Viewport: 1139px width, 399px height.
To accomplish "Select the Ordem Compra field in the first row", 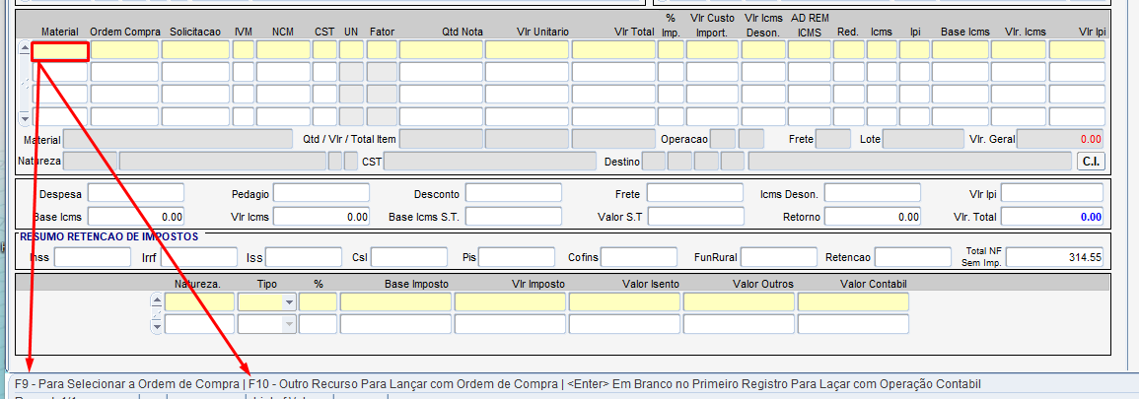I will pyautogui.click(x=124, y=50).
